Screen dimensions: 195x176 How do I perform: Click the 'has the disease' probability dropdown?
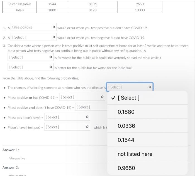130,87
